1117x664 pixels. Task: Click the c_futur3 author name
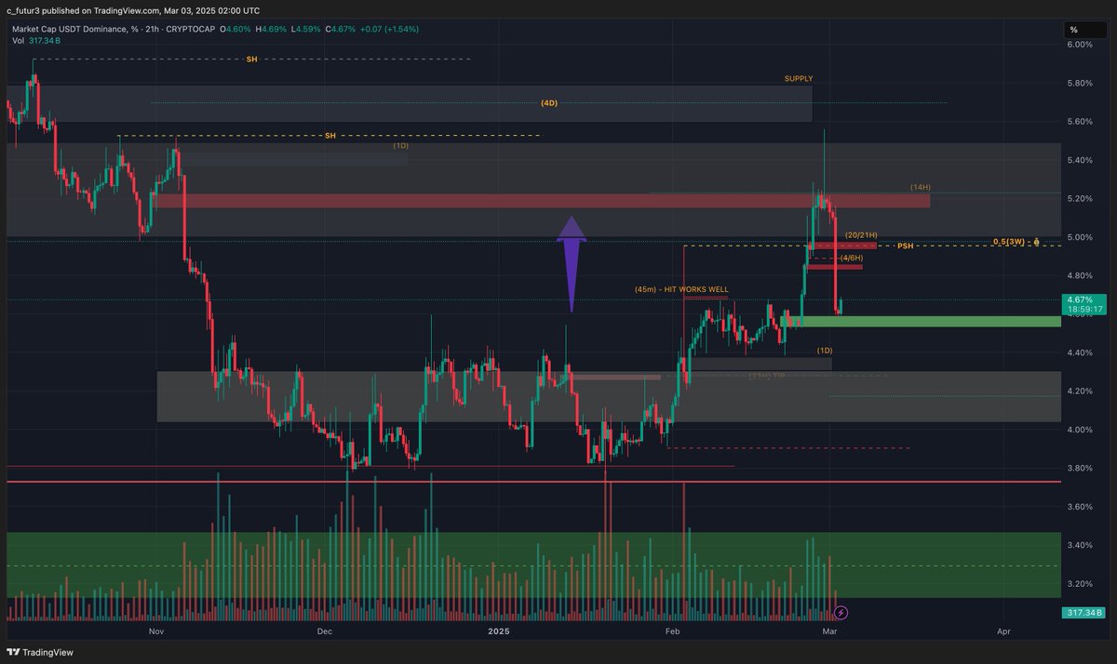tap(25, 11)
